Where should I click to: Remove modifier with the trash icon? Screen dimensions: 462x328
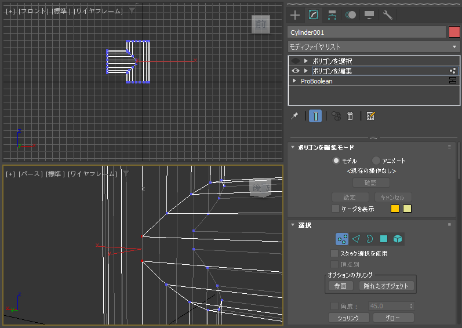click(350, 116)
